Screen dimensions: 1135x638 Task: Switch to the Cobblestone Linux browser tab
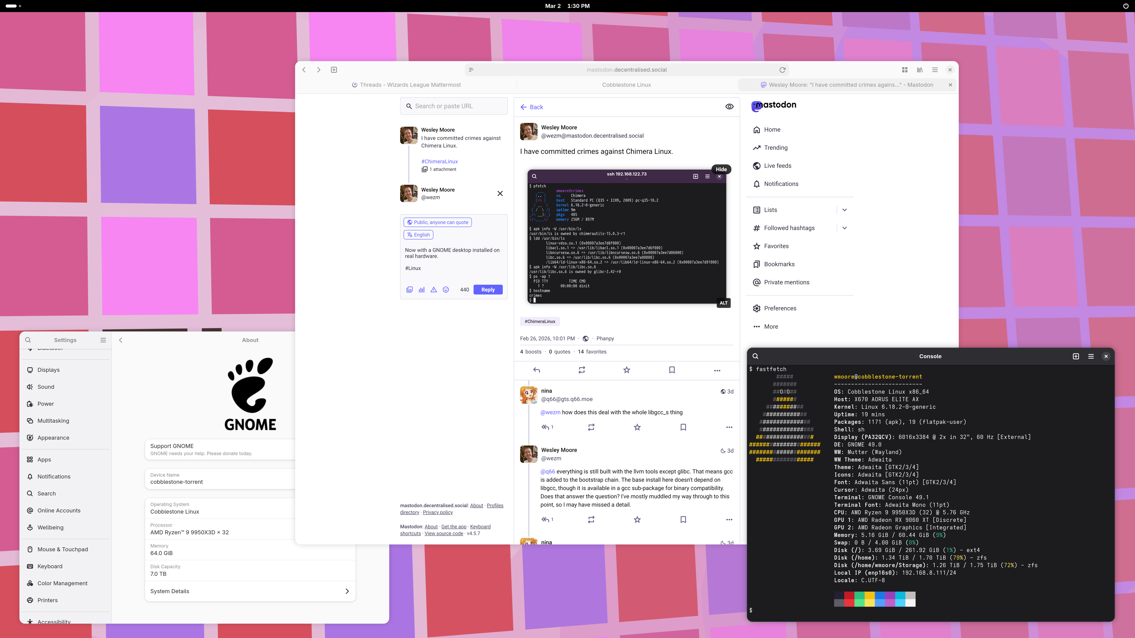point(626,84)
